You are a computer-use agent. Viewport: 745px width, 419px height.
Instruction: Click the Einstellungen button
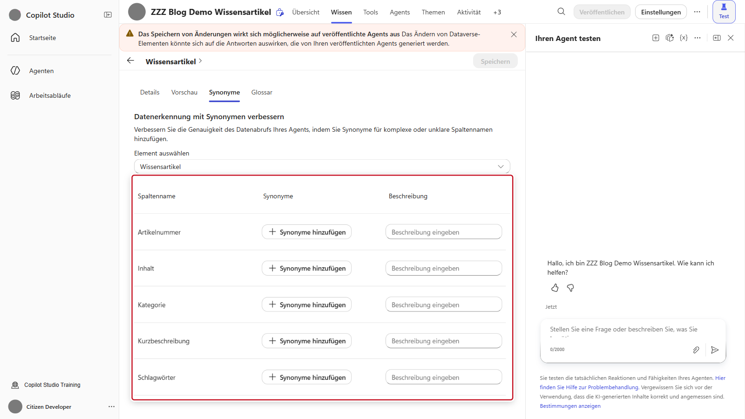pos(661,12)
